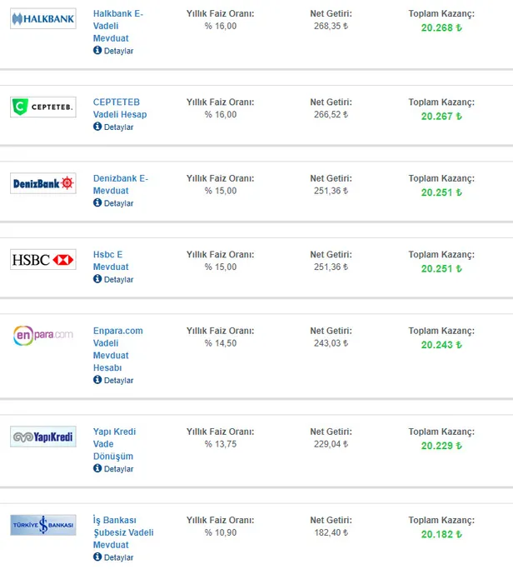513x569 pixels.
Task: Click the Halkbank logo
Action: (x=43, y=18)
